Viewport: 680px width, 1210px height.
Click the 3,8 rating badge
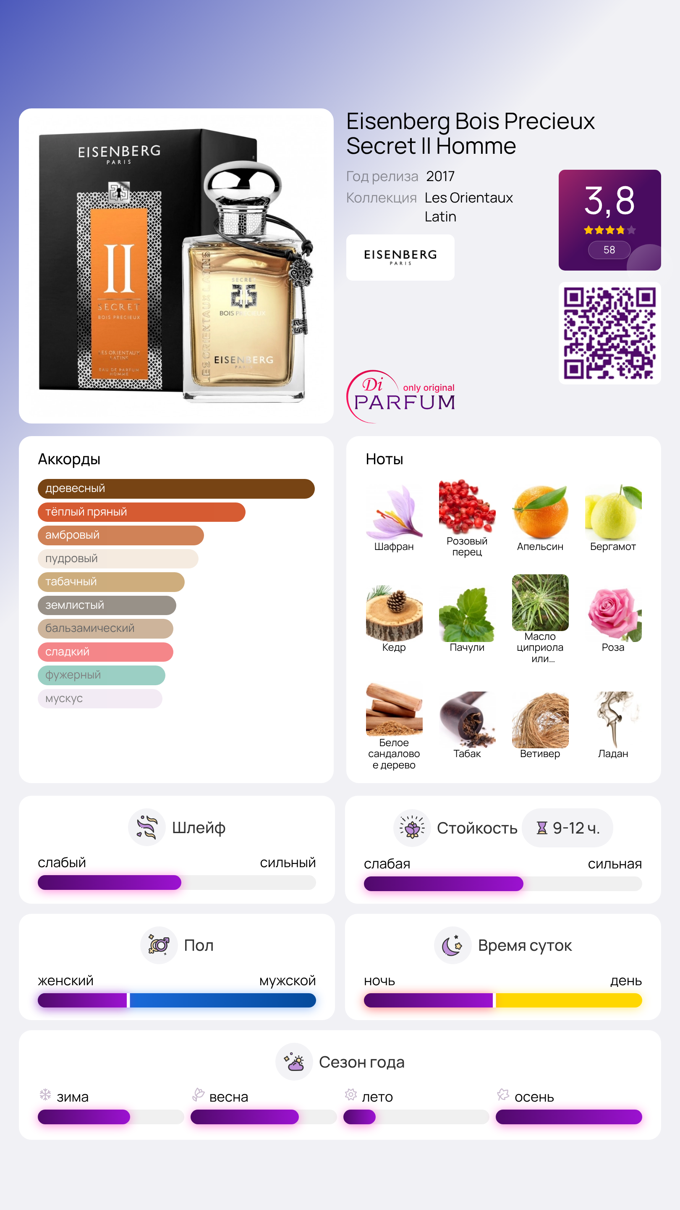[x=609, y=220]
